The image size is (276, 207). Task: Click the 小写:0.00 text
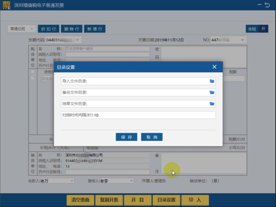point(237,148)
